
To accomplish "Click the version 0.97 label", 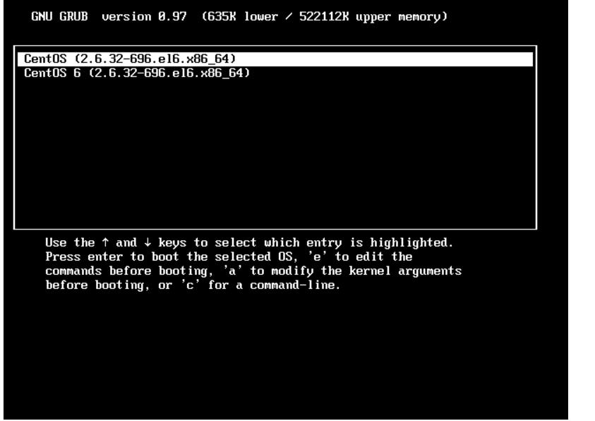I will click(144, 17).
